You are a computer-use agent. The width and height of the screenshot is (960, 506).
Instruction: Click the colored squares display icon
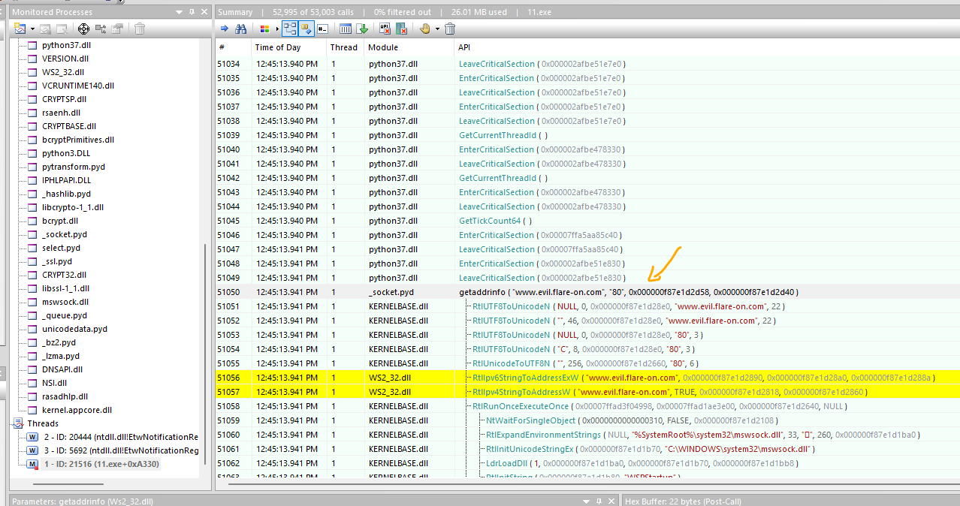pos(264,29)
